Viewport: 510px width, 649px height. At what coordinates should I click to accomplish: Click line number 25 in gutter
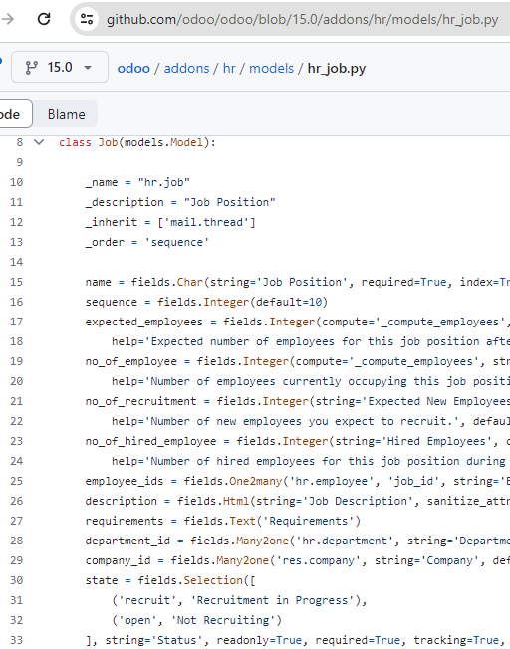[x=16, y=481]
